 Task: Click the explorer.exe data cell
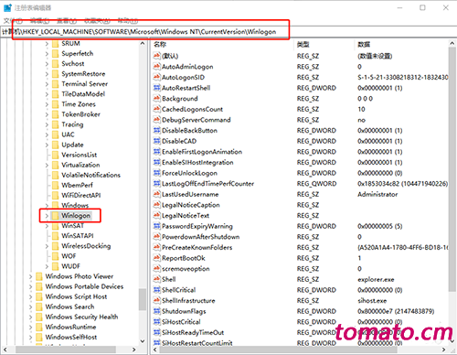tap(376, 280)
